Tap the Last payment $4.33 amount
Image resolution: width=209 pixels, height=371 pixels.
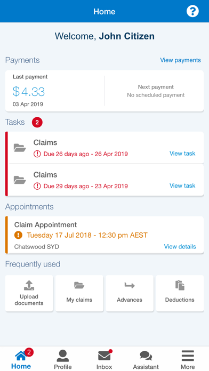point(29,92)
